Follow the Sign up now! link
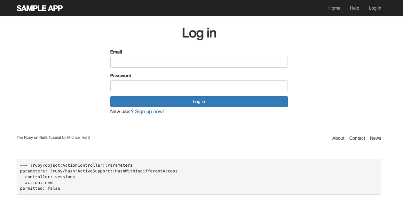403x208 pixels. click(x=149, y=112)
